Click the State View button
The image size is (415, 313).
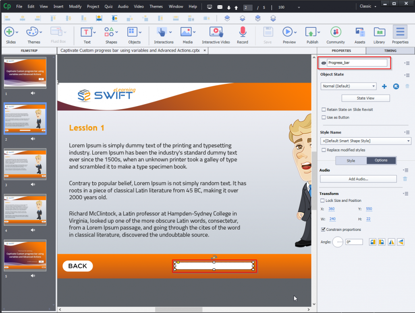pyautogui.click(x=365, y=98)
